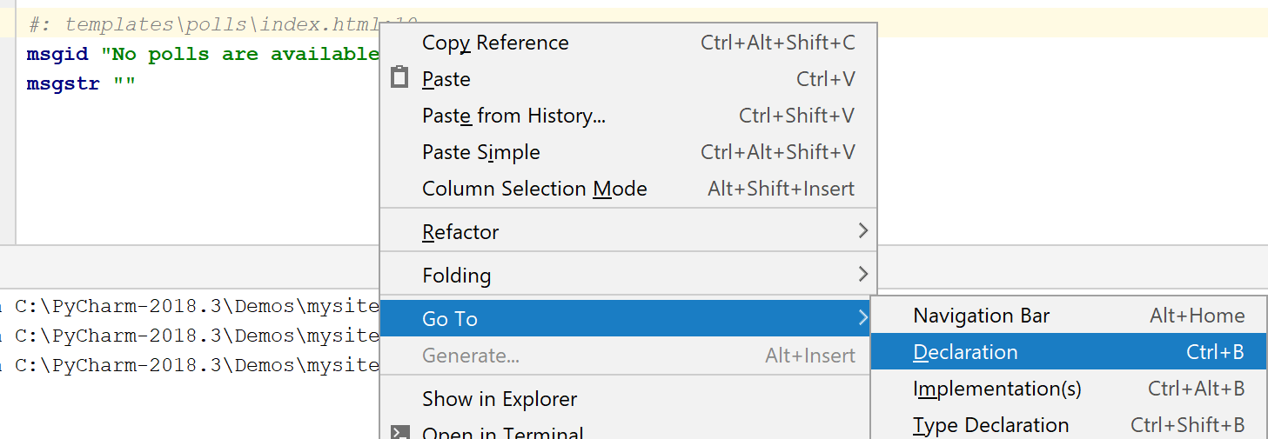Click the terminal icon in context menu

point(399,432)
